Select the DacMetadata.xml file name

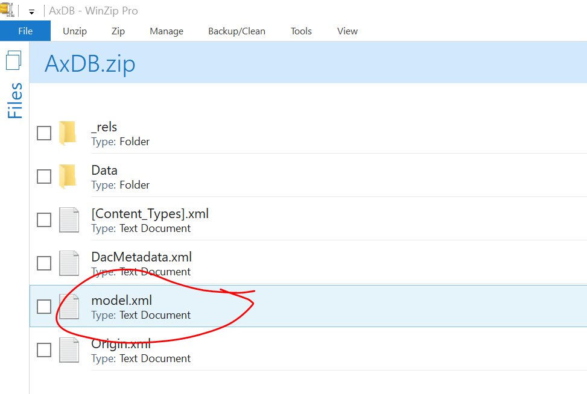pos(141,257)
